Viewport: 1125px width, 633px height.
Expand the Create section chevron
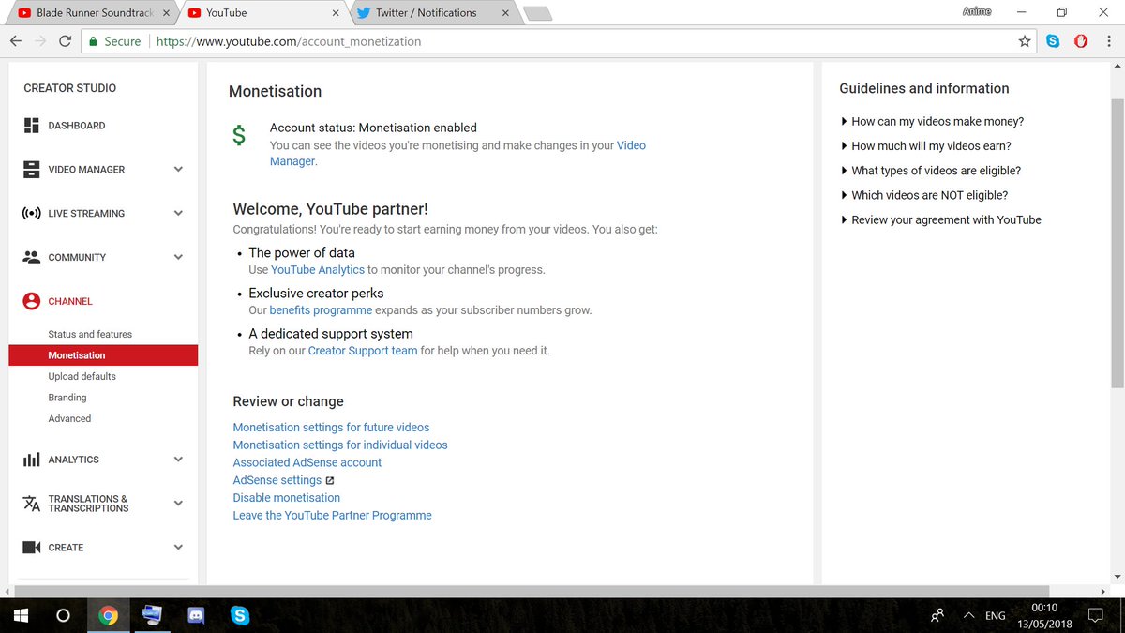coord(178,548)
